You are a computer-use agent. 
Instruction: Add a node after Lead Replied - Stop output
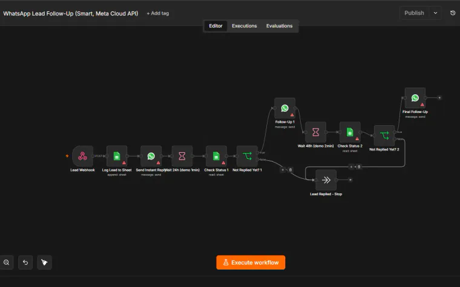coord(350,180)
